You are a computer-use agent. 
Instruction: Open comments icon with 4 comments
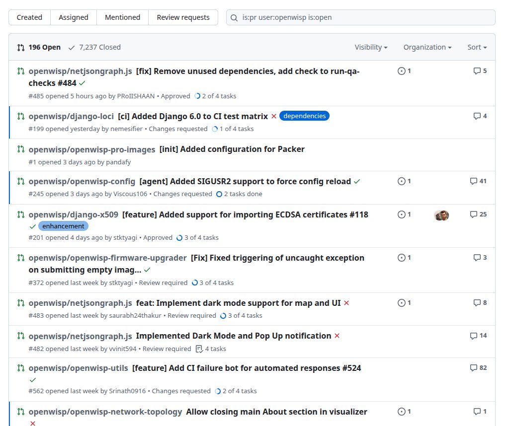[x=480, y=116]
